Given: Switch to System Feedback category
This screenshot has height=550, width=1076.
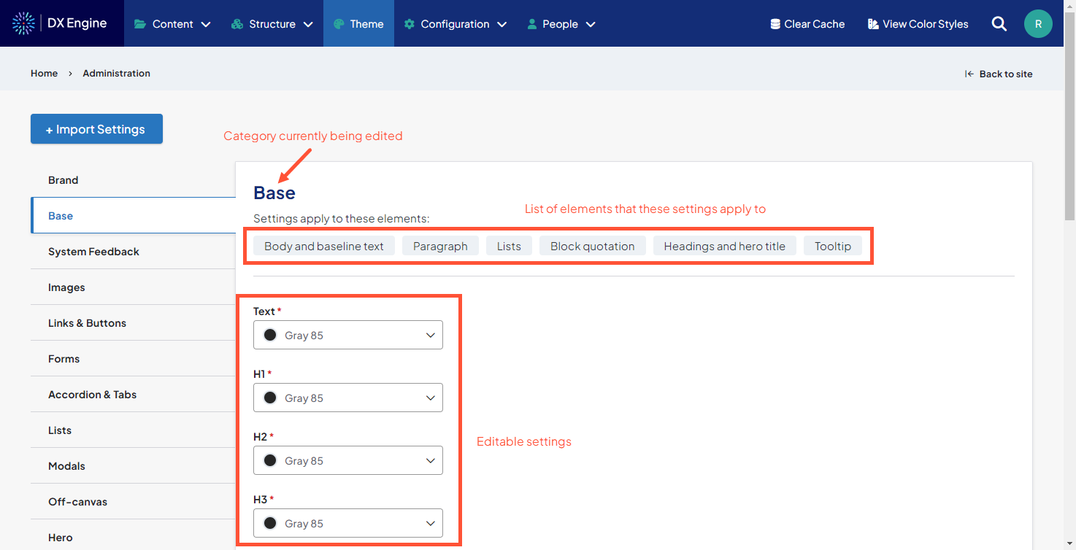Looking at the screenshot, I should point(133,251).
